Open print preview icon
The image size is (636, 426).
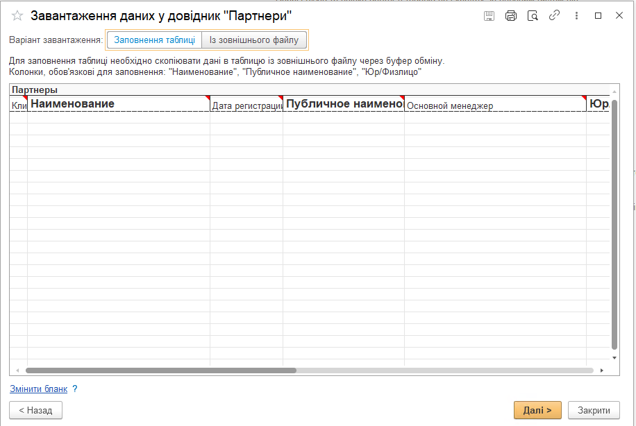click(x=533, y=16)
